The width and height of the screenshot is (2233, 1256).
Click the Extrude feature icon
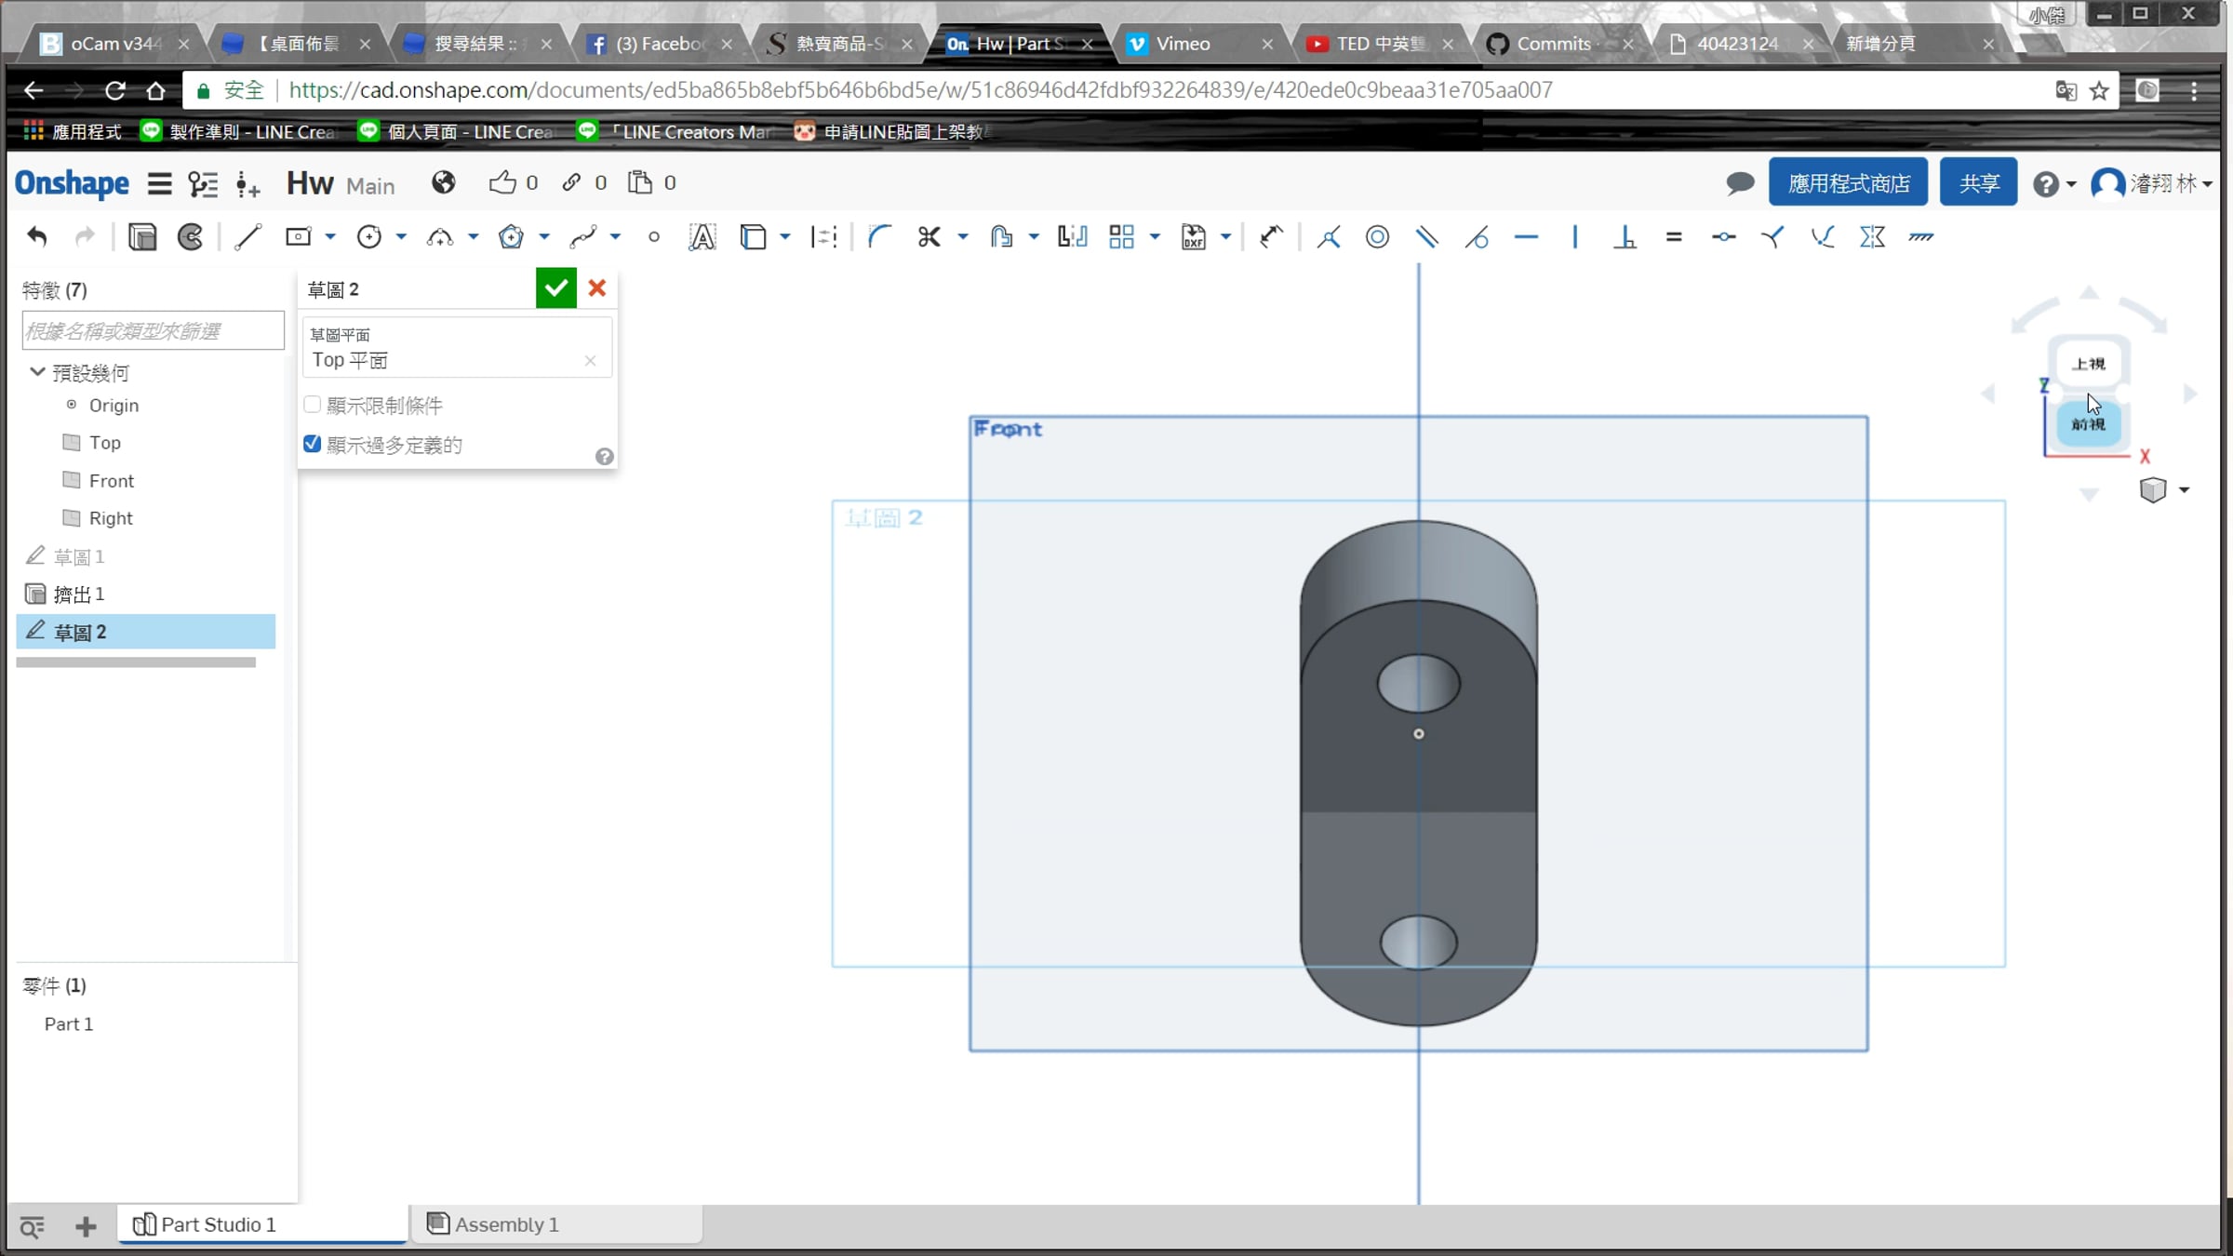(x=142, y=237)
